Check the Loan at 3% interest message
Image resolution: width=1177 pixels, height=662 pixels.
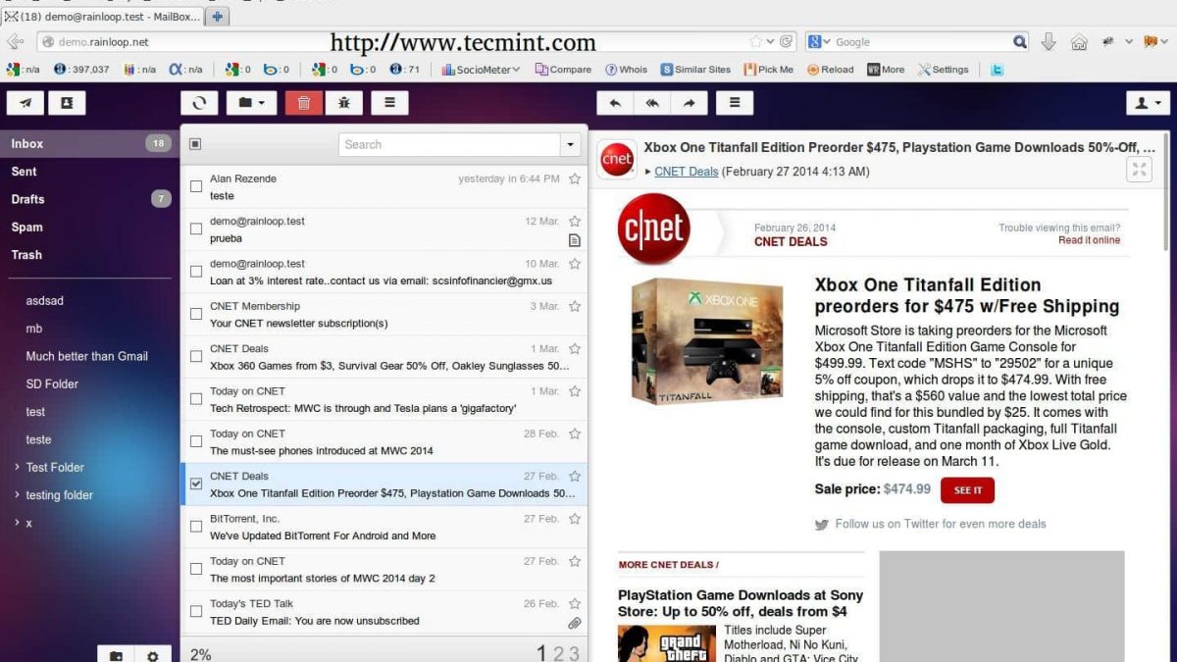[196, 272]
